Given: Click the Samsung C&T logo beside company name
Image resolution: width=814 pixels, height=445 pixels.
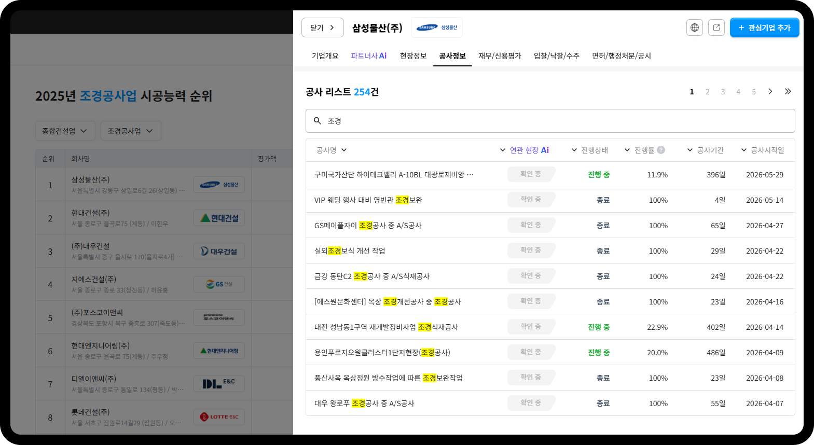Looking at the screenshot, I should point(437,27).
